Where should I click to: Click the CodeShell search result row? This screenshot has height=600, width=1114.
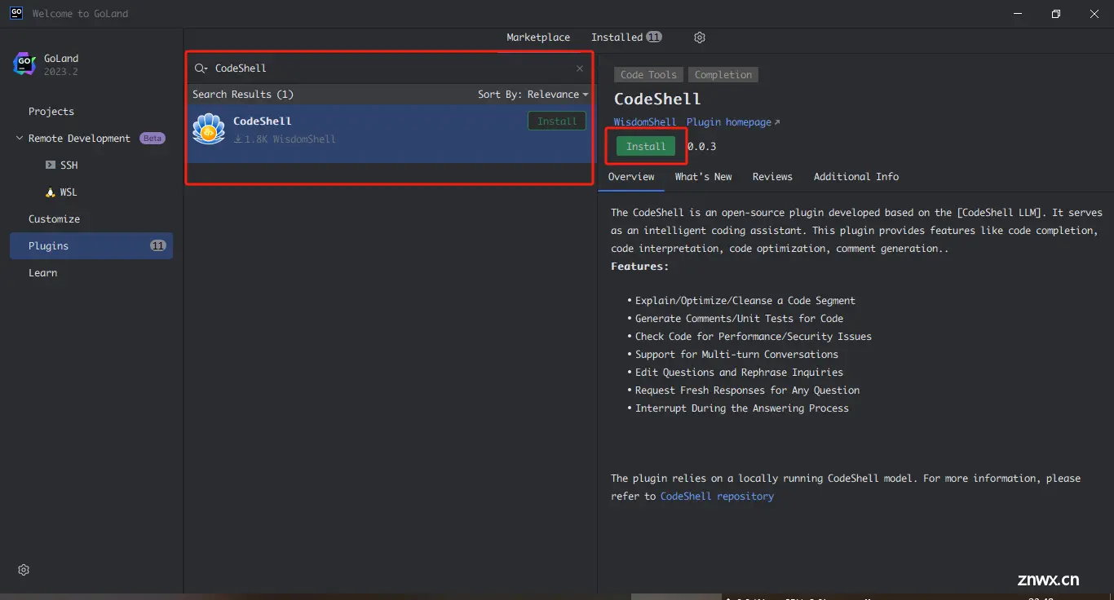pos(390,134)
